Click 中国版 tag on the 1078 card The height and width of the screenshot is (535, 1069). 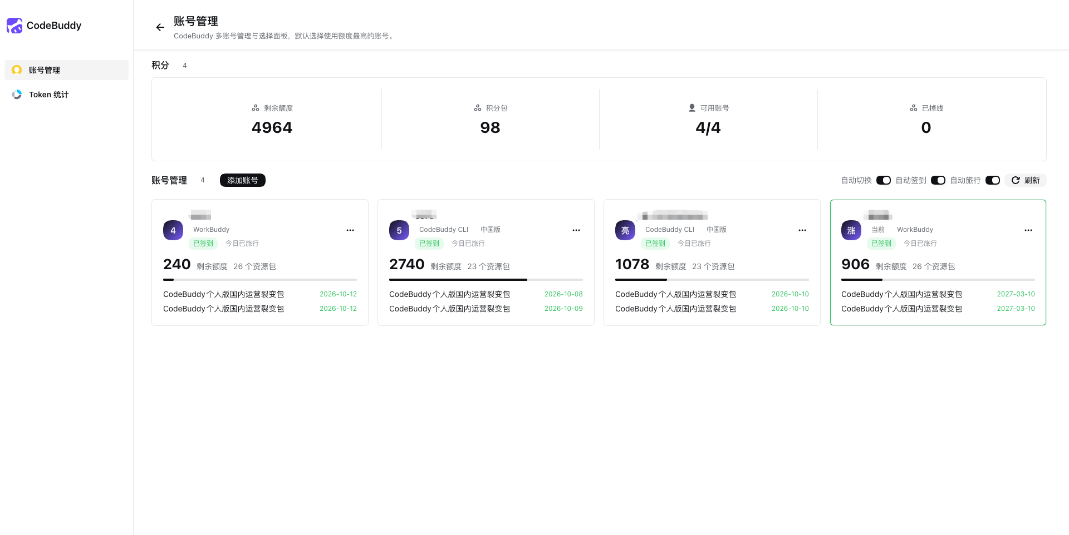pyautogui.click(x=717, y=230)
